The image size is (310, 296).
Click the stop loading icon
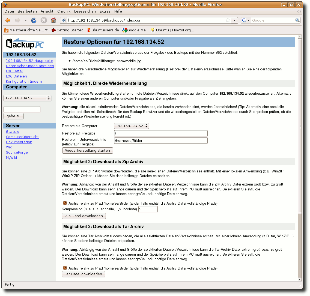[x=44, y=20]
